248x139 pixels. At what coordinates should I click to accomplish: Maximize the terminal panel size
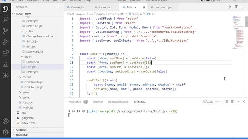click(238, 102)
